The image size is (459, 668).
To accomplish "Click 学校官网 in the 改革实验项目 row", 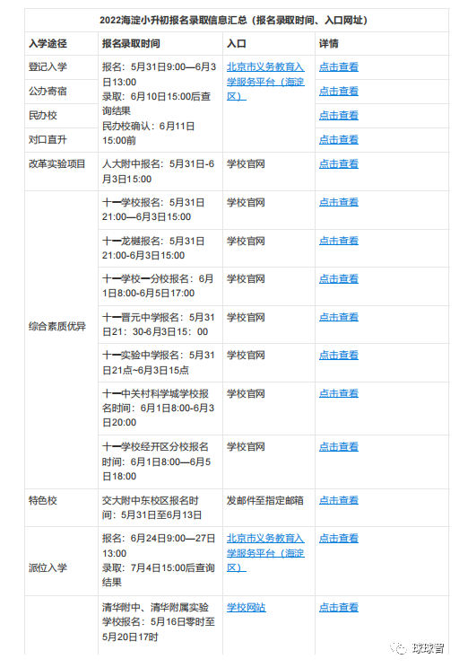I will [x=246, y=164].
